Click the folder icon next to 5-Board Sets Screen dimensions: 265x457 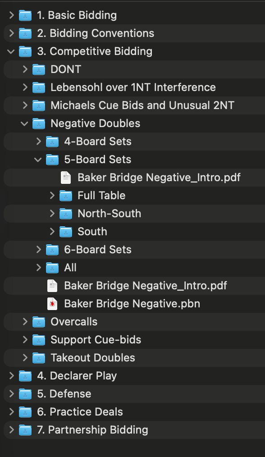52,160
